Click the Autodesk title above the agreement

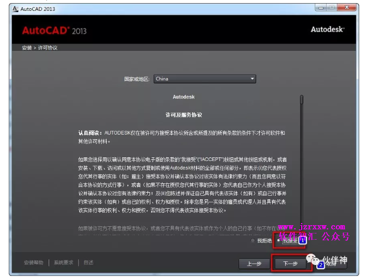(184, 97)
